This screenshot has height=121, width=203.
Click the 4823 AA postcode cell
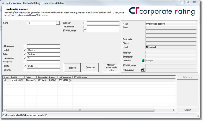click(42, 80)
